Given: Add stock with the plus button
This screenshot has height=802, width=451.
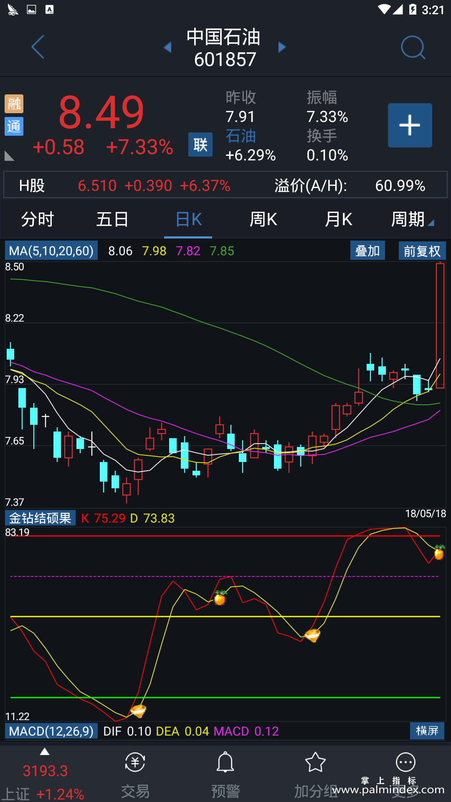Looking at the screenshot, I should tap(410, 125).
